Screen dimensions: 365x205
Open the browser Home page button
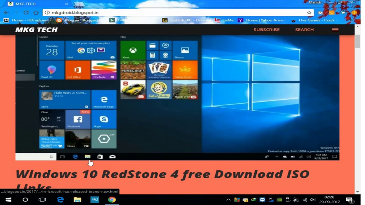click(36, 13)
